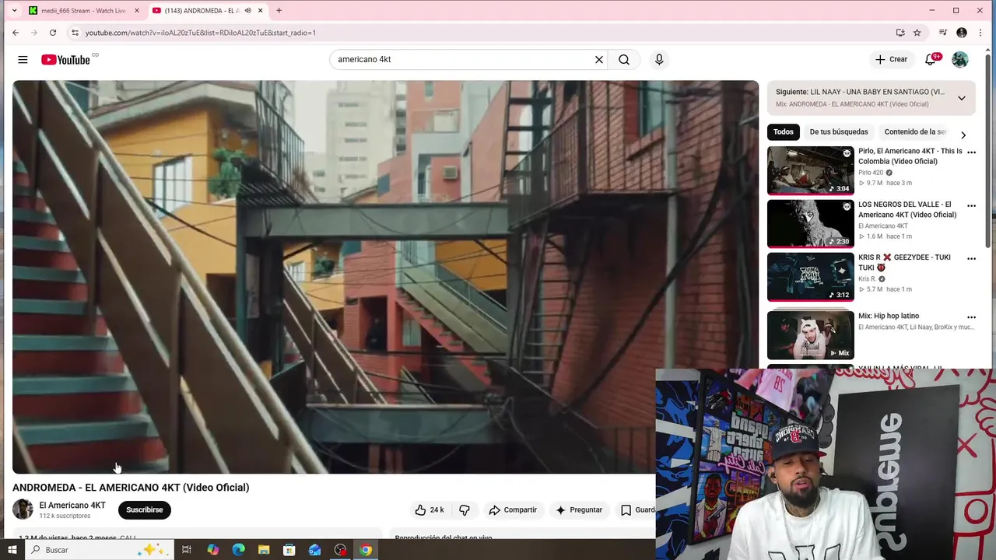Go back to previous page
The image size is (996, 560).
[16, 33]
